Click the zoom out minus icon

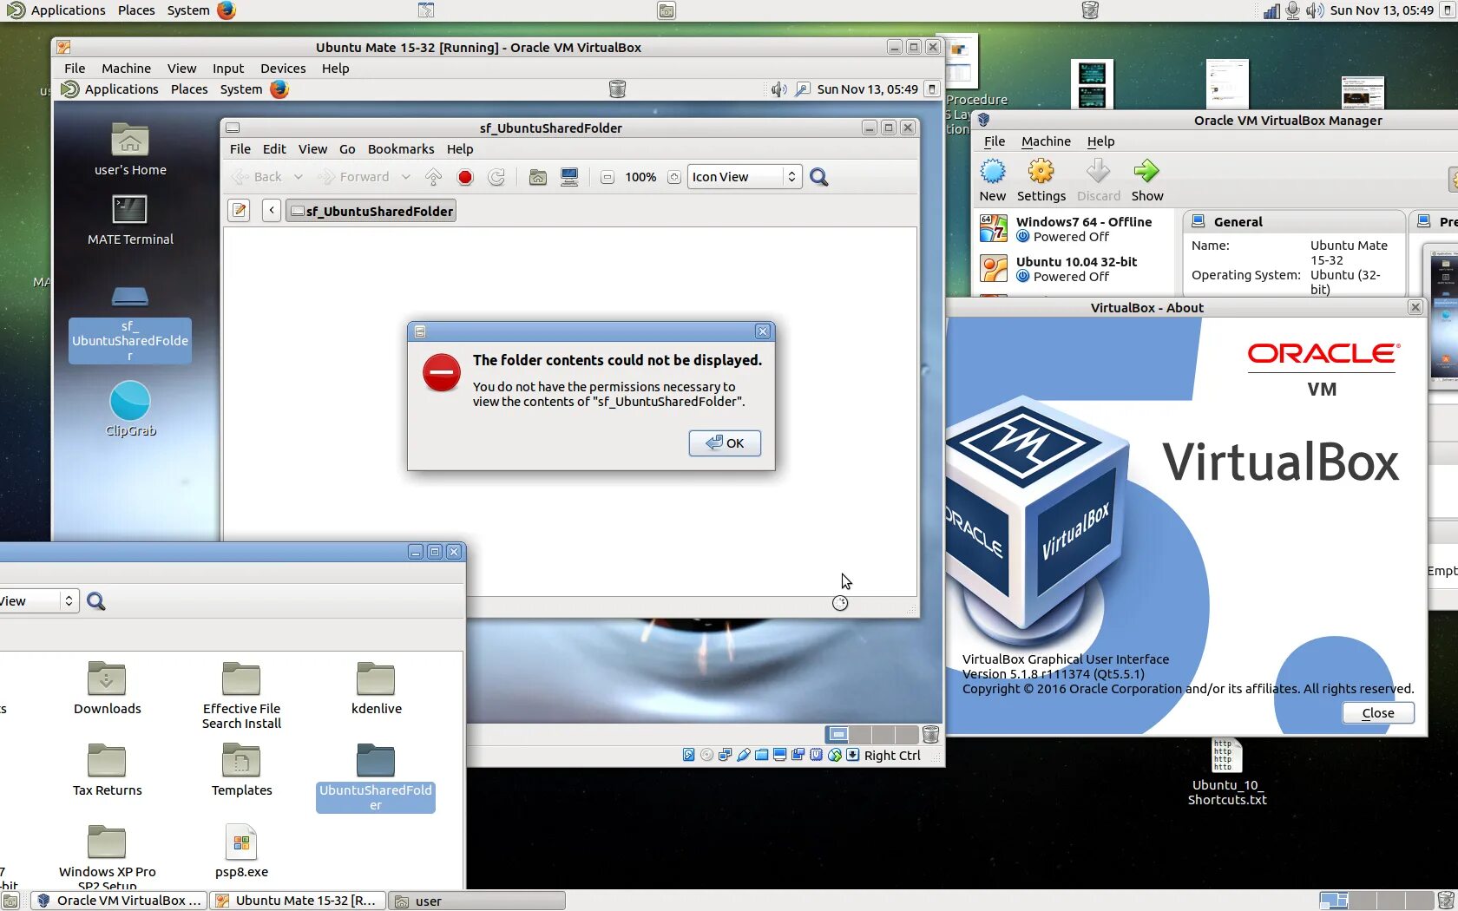coord(607,177)
